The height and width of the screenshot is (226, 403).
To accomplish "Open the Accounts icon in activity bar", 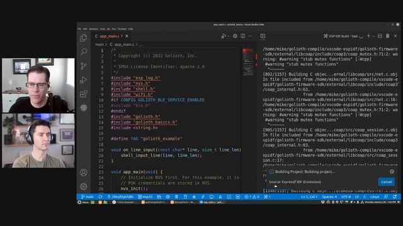I will click(x=84, y=173).
